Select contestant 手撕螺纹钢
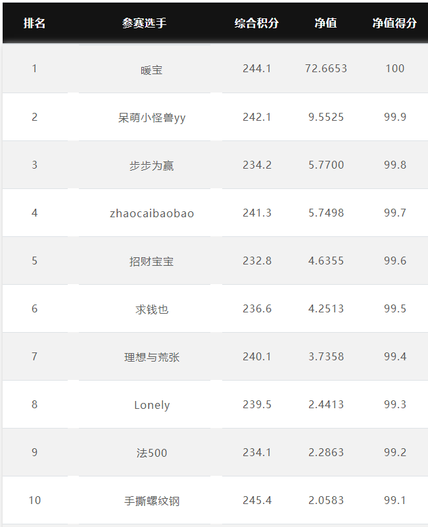 (151, 501)
